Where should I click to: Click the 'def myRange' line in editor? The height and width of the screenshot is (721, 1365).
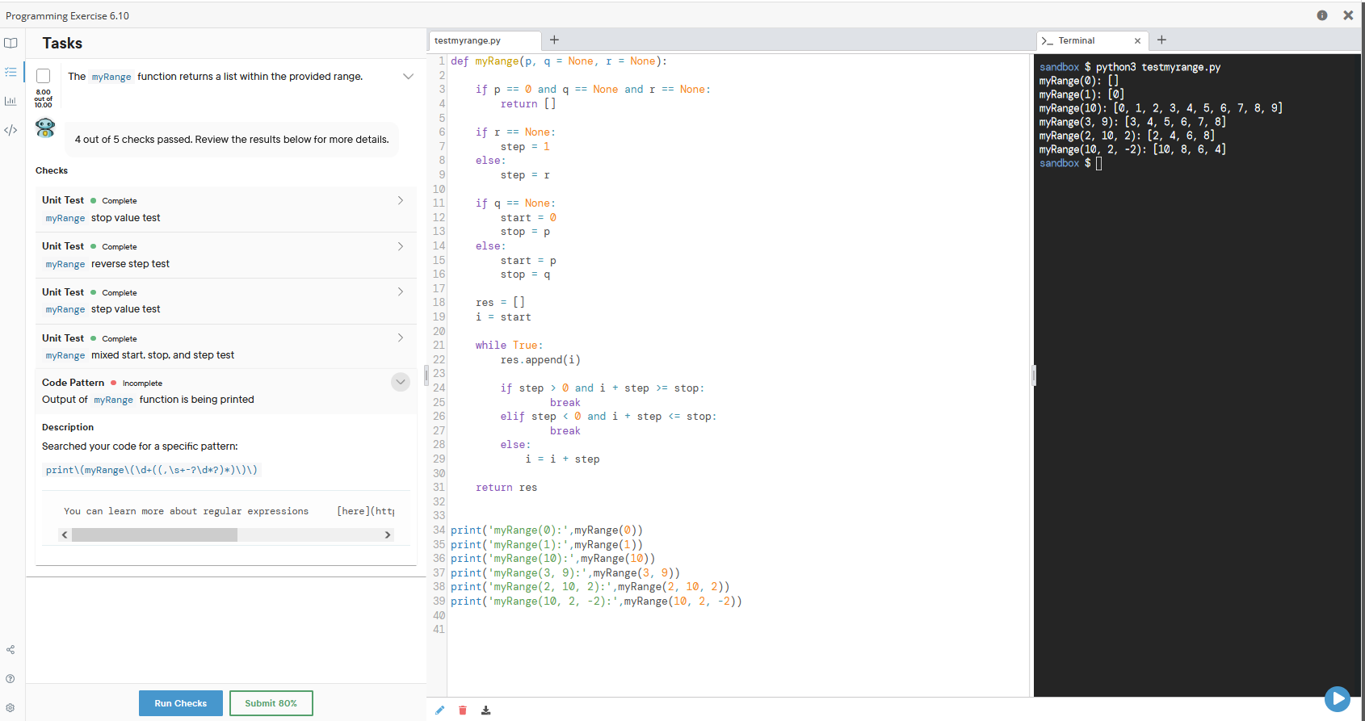click(x=559, y=61)
